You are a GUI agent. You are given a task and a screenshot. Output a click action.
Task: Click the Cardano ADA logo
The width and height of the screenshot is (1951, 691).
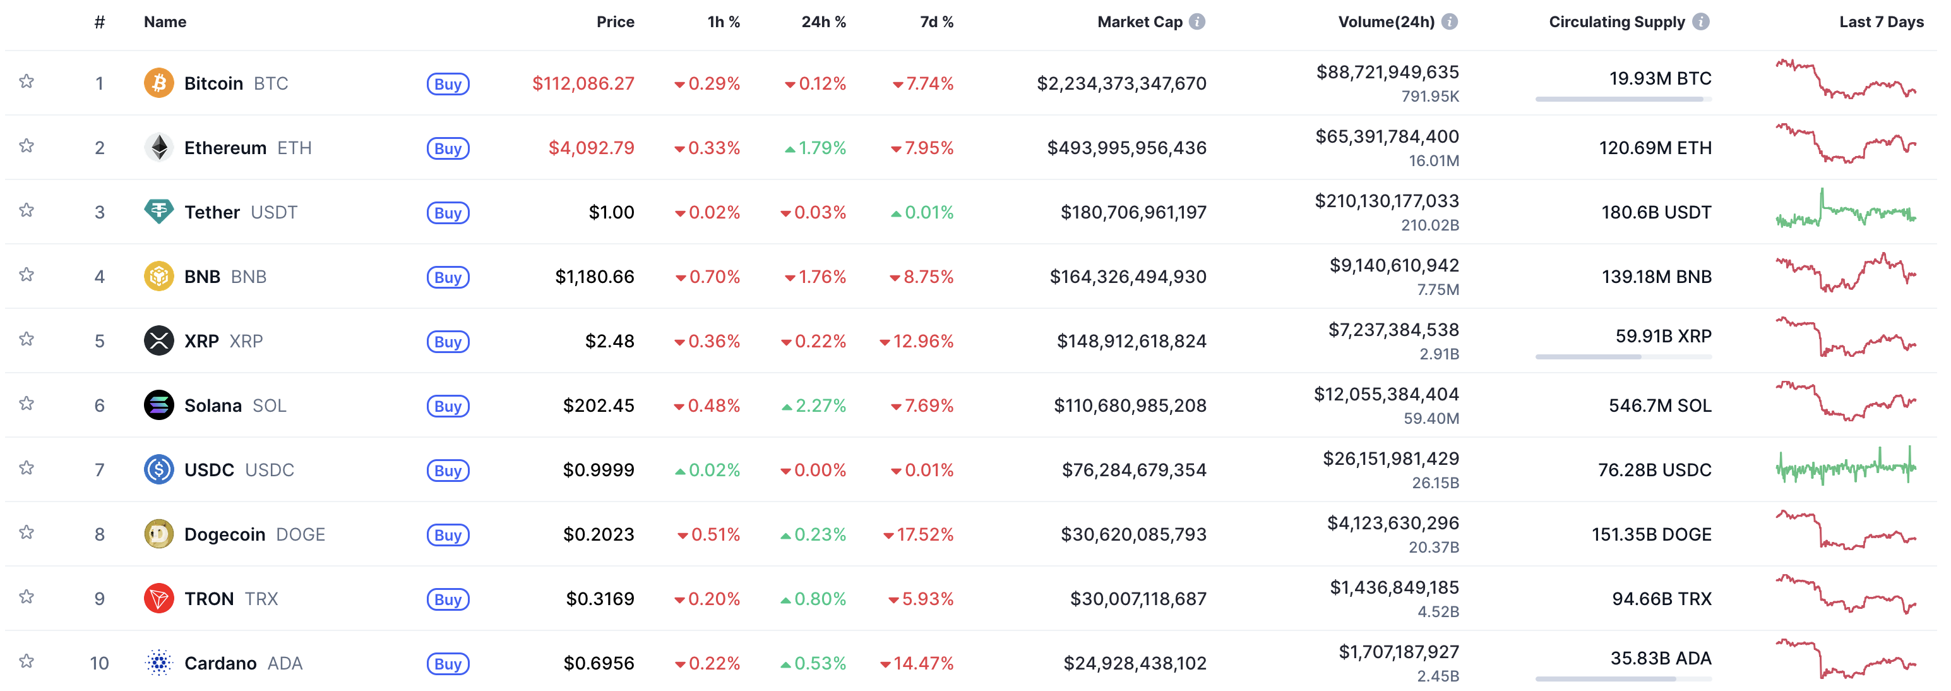(158, 662)
